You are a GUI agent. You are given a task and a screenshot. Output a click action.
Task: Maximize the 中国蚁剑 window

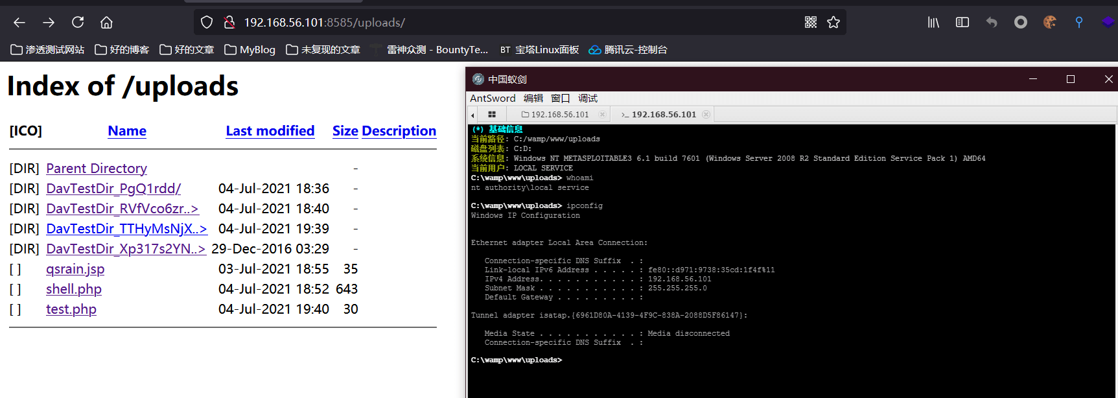[x=1071, y=79]
